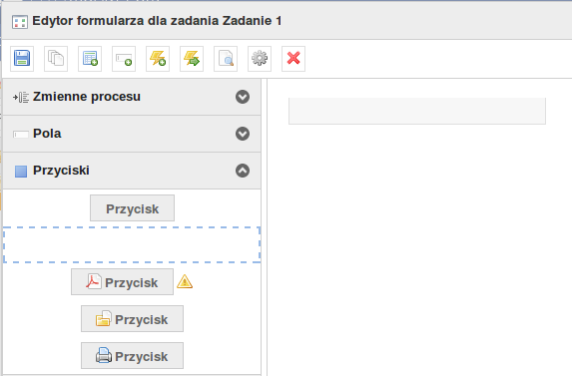The height and width of the screenshot is (376, 572).
Task: Click the Przycisk button with PDF icon
Action: (x=122, y=281)
